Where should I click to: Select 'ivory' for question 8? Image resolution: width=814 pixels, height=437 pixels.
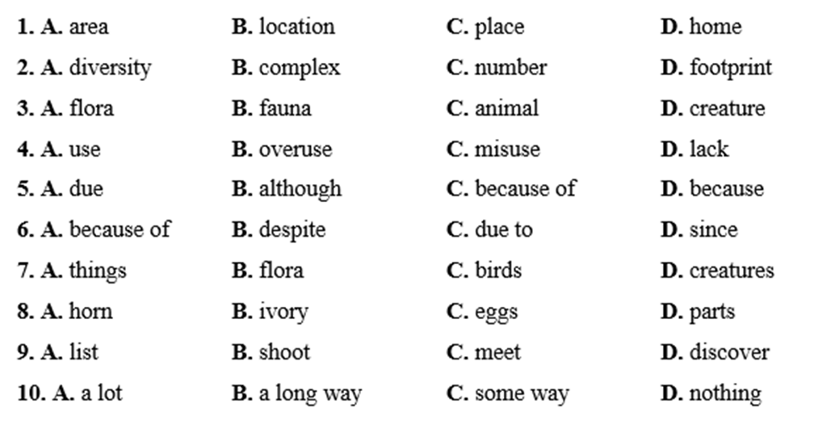pos(283,312)
